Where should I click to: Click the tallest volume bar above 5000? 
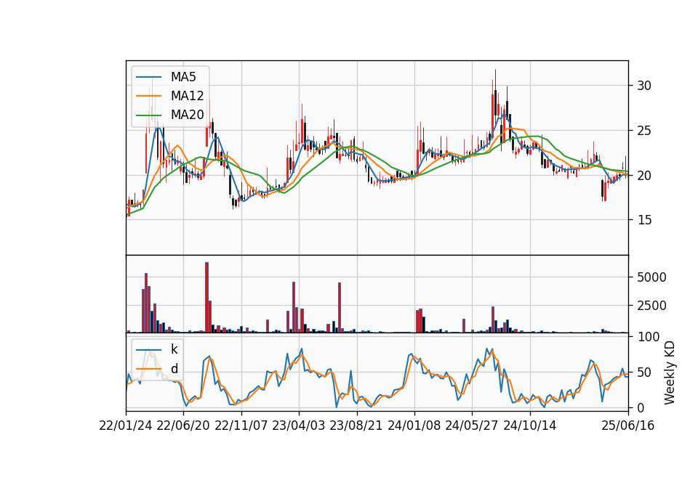[x=207, y=298]
